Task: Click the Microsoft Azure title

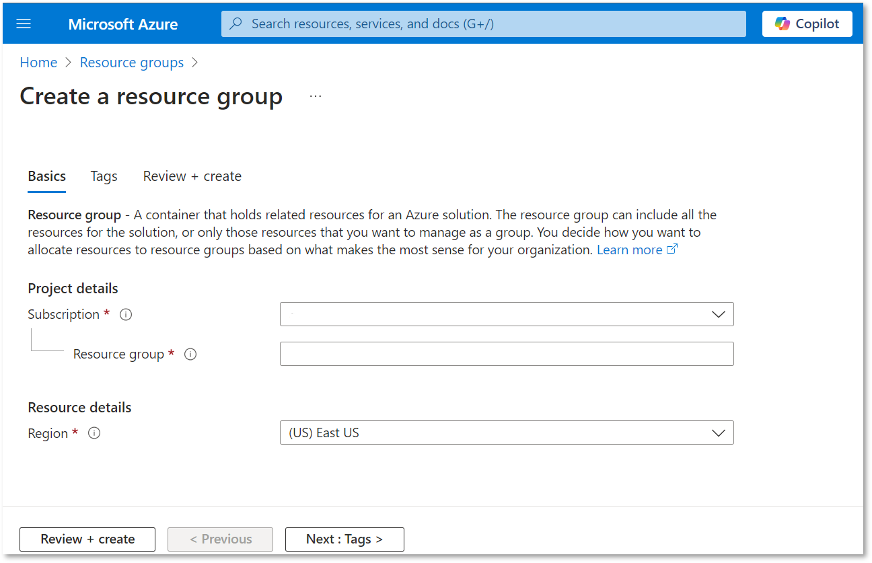Action: point(123,24)
